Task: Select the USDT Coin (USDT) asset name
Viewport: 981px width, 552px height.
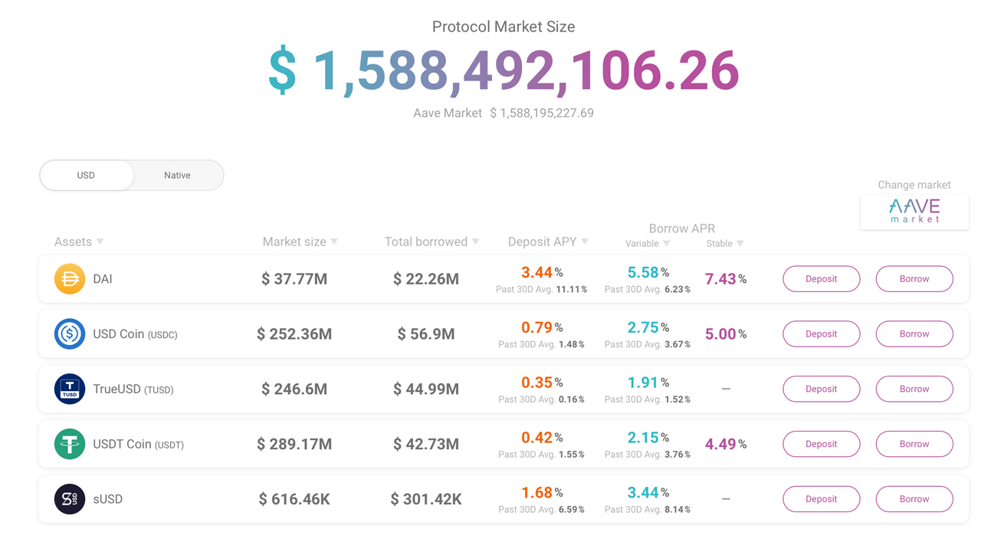Action: 138,445
